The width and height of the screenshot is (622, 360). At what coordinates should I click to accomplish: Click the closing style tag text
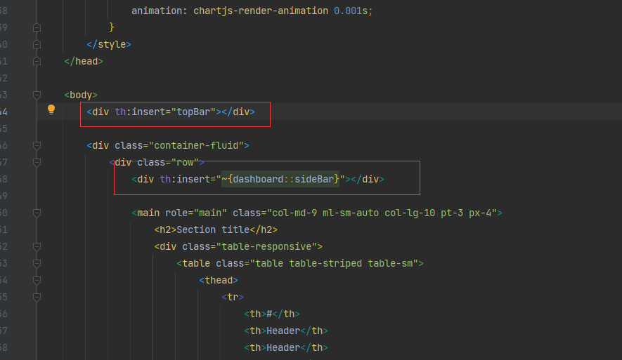(109, 44)
